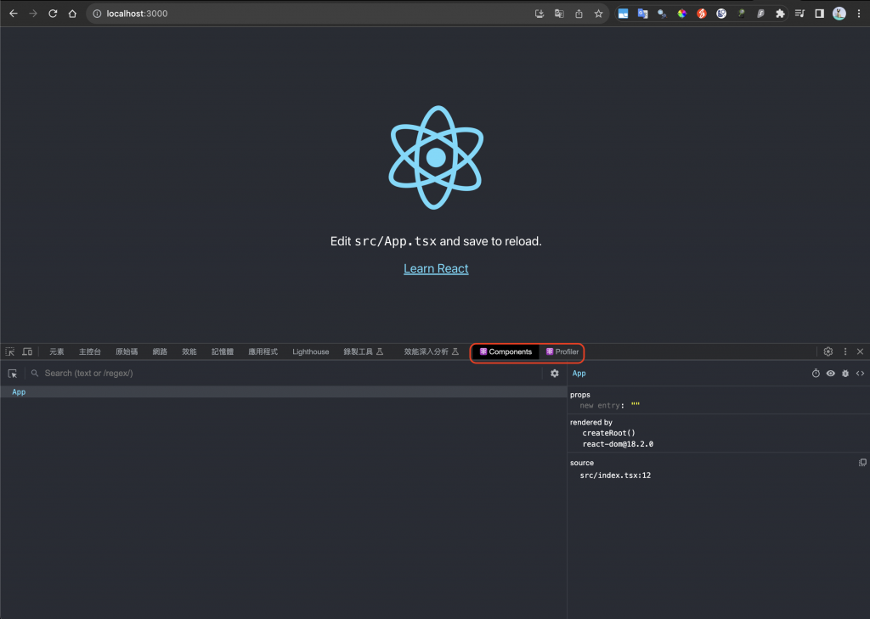The height and width of the screenshot is (619, 870).
Task: Open the 網路 DevTools tab
Action: point(160,352)
